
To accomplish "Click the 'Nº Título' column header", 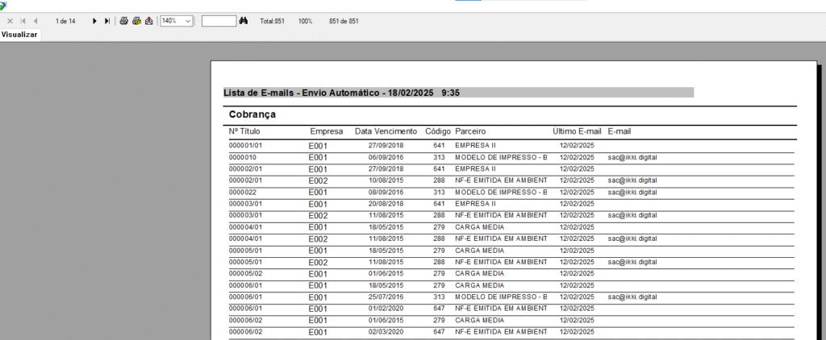I will pos(244,131).
